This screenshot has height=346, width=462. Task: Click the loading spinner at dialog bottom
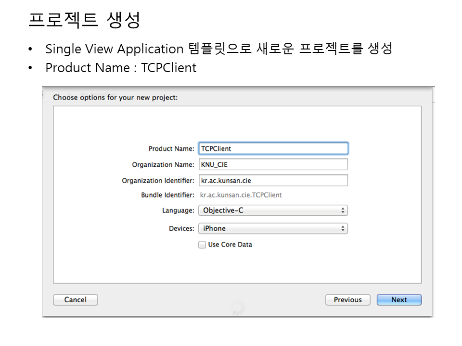coord(238,307)
